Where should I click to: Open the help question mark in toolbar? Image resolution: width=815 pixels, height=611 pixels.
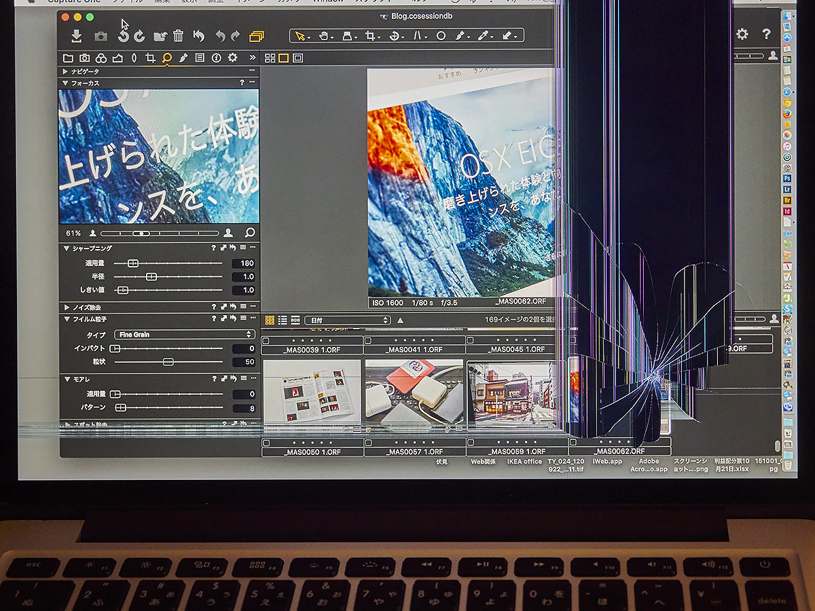pos(766,34)
